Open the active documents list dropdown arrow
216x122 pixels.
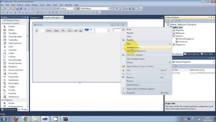(162, 17)
